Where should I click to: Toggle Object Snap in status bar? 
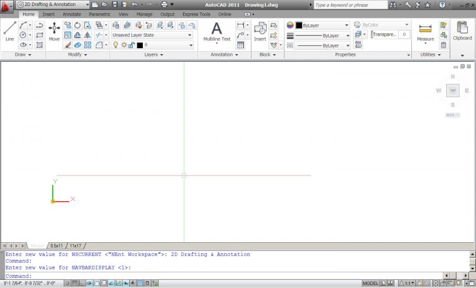click(96, 283)
